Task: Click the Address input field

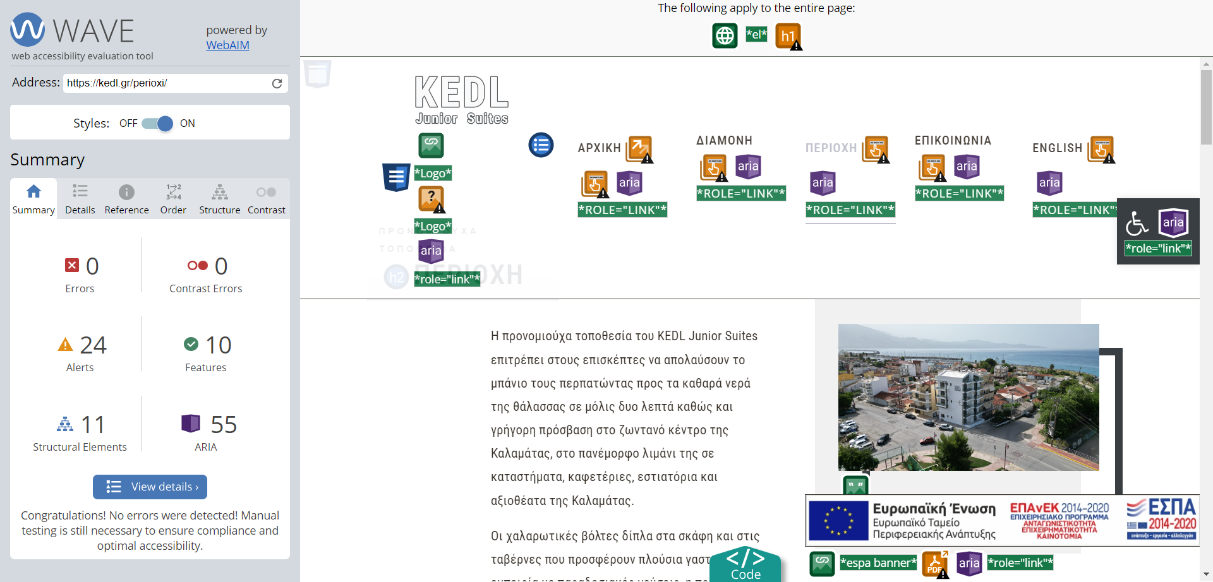Action: point(175,83)
